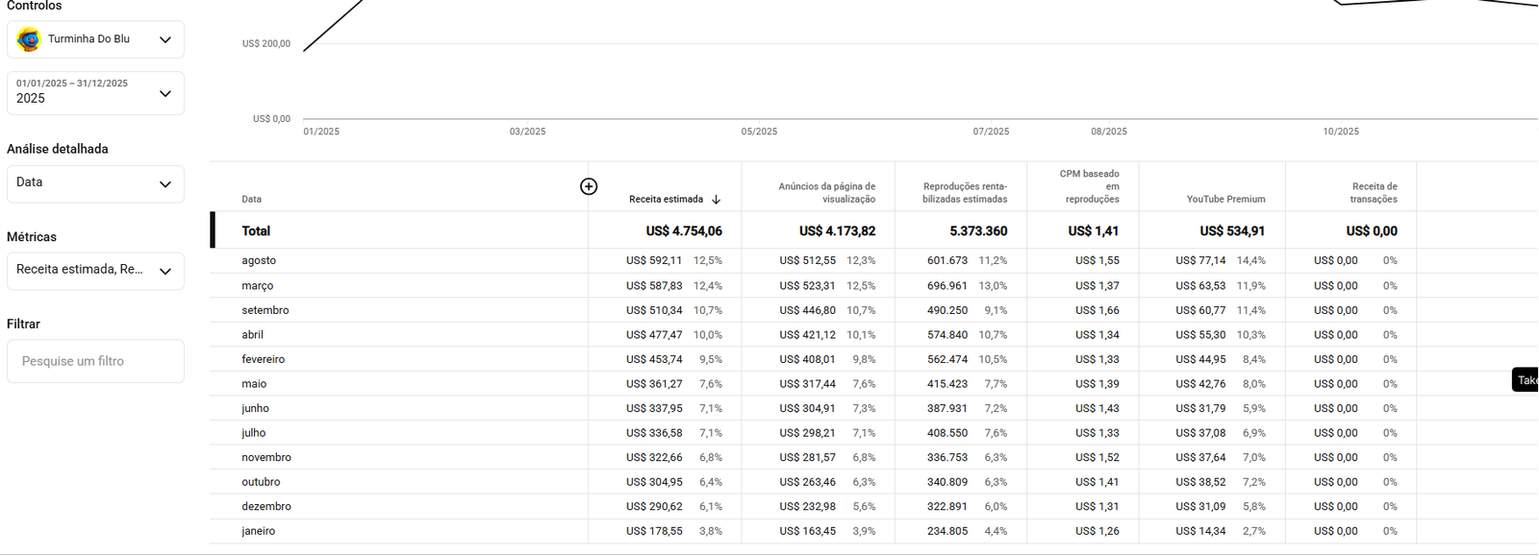The image size is (1539, 556).
Task: Sort by CPM baseado em reproduções header
Action: pyautogui.click(x=1089, y=186)
